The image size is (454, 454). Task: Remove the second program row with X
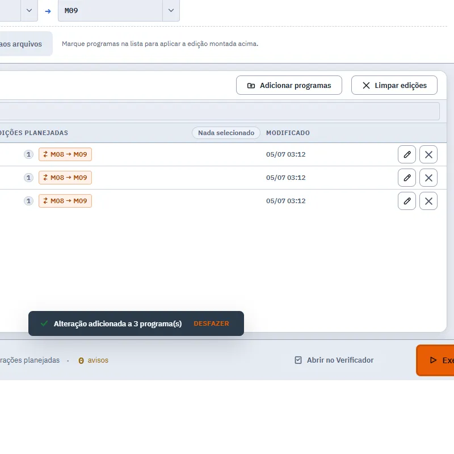(428, 178)
